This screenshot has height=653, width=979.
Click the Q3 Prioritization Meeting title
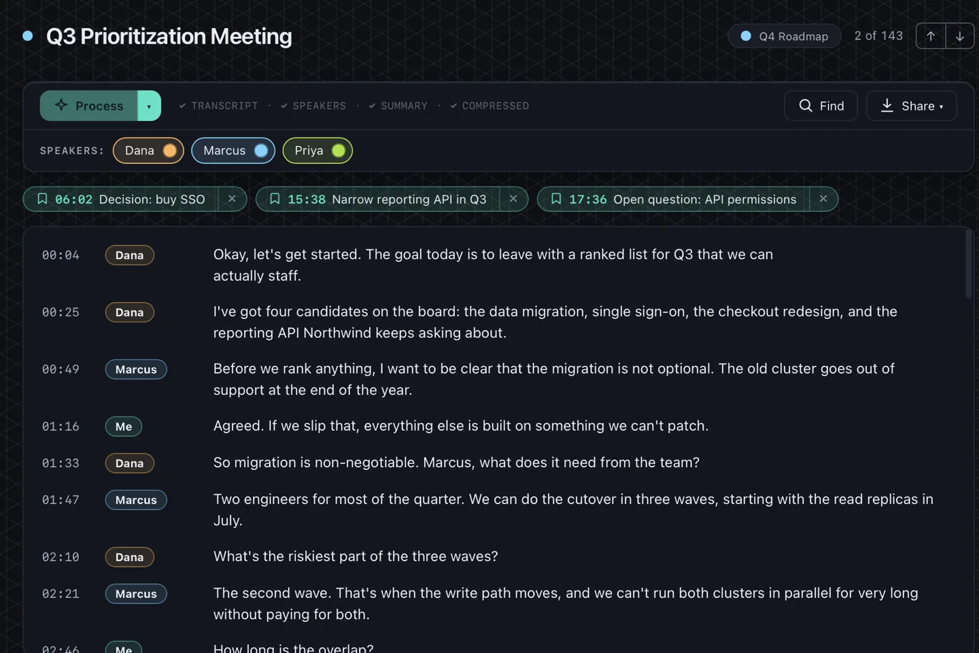click(x=169, y=36)
